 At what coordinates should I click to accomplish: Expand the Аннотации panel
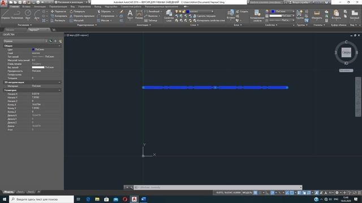[144, 25]
